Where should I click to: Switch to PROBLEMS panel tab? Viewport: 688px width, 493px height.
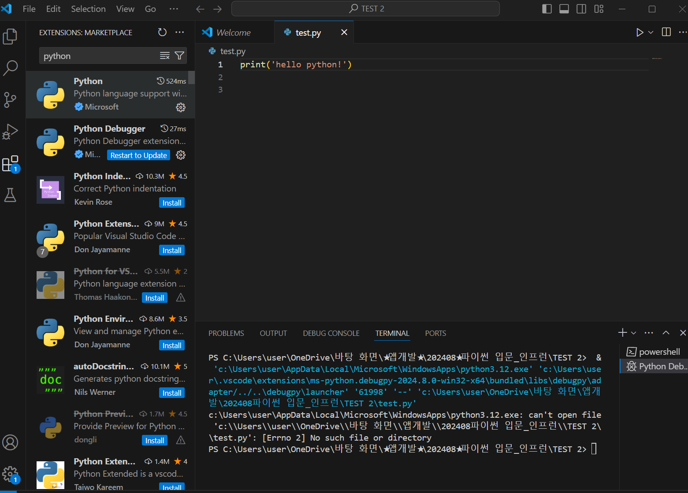pyautogui.click(x=226, y=333)
